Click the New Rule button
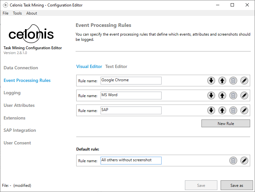 (226, 123)
